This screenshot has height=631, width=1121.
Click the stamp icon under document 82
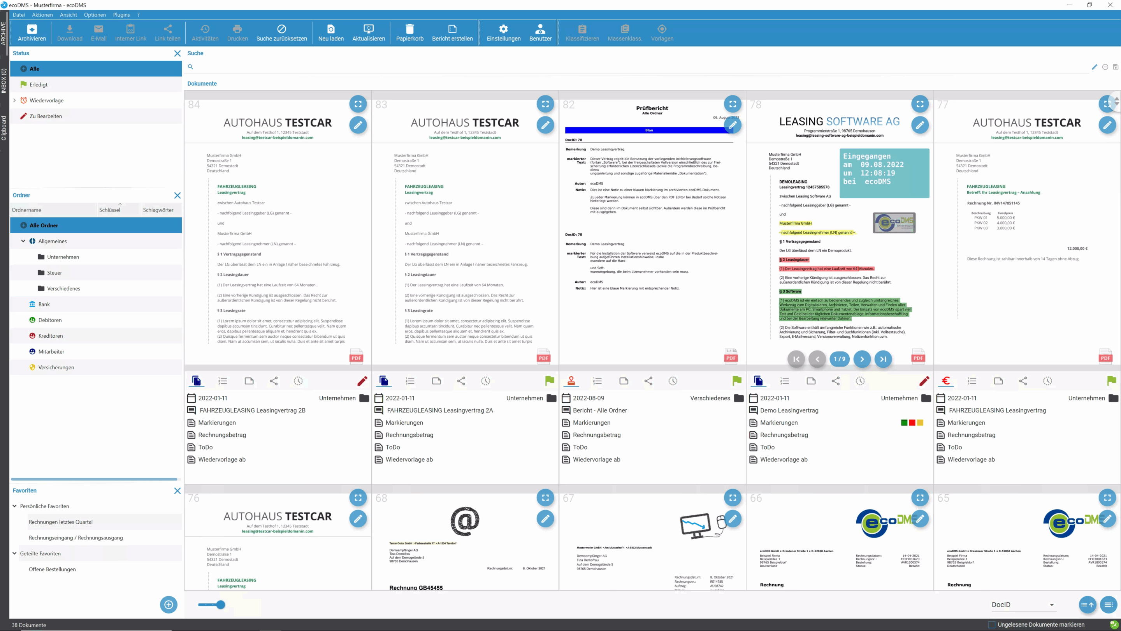(571, 381)
